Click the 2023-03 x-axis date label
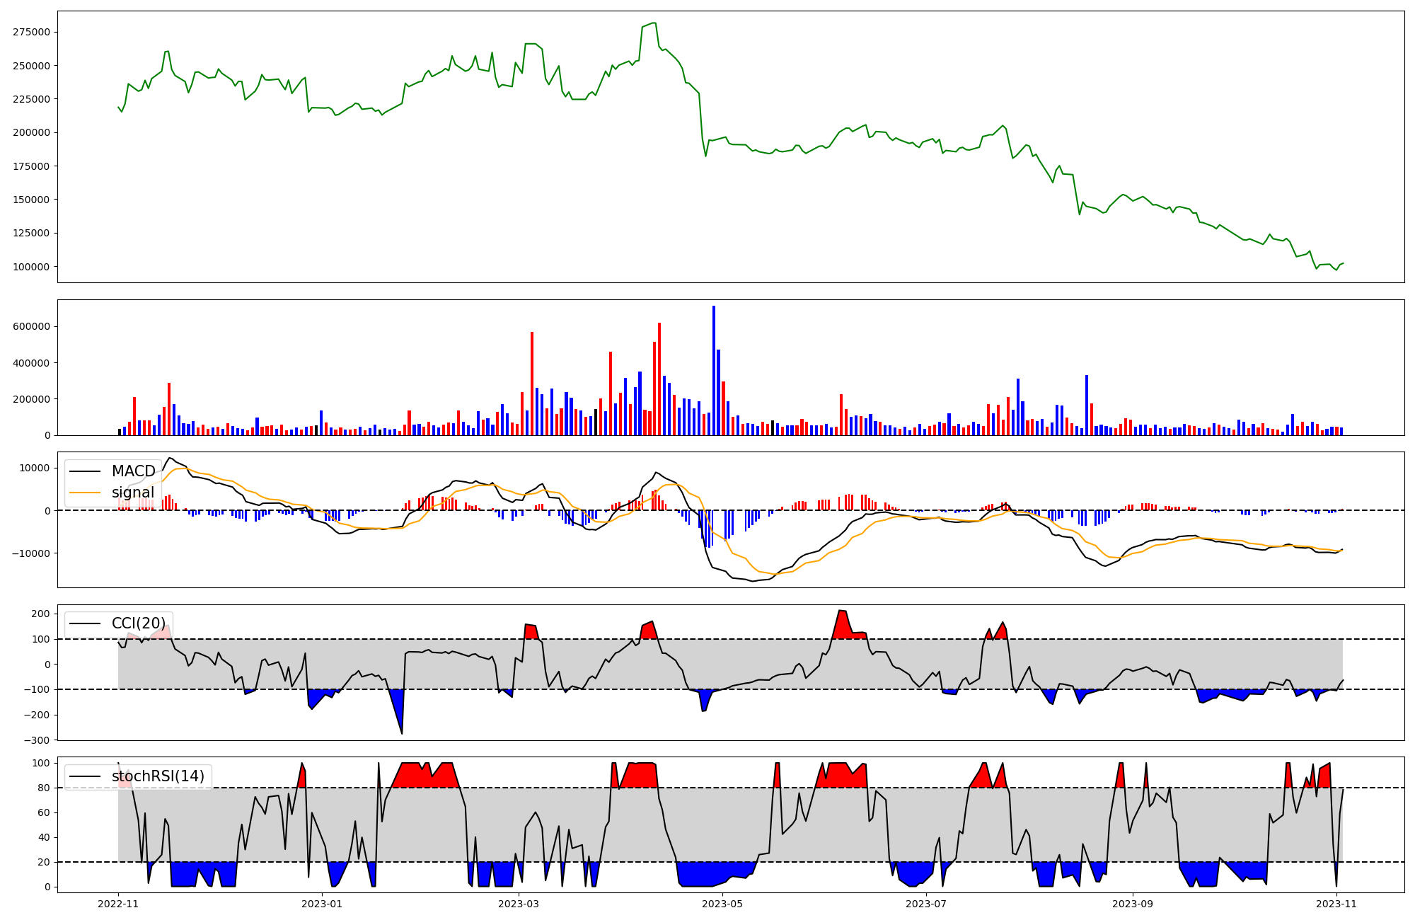Image resolution: width=1415 pixels, height=920 pixels. pyautogui.click(x=519, y=904)
